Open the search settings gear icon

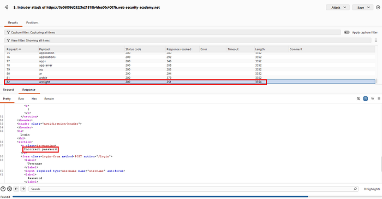[9, 189]
